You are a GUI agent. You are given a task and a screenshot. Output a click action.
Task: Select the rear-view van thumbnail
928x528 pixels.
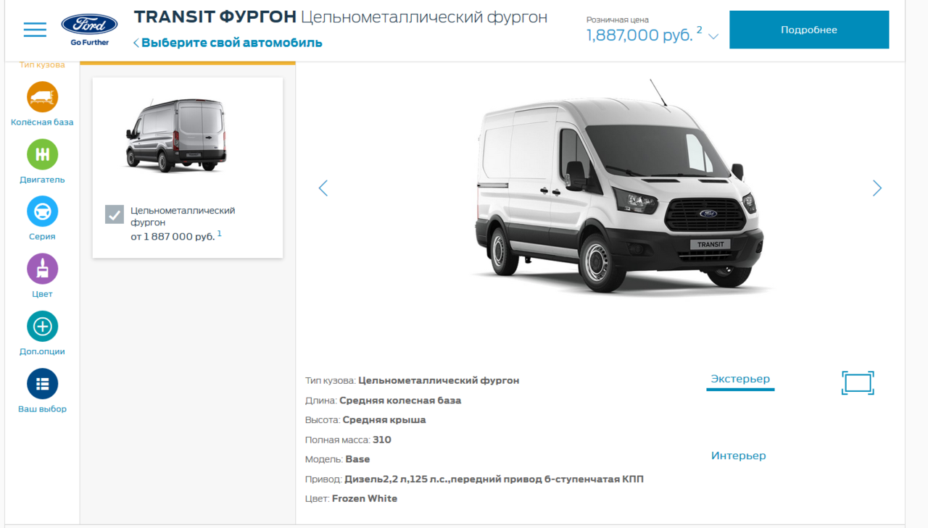click(x=176, y=135)
